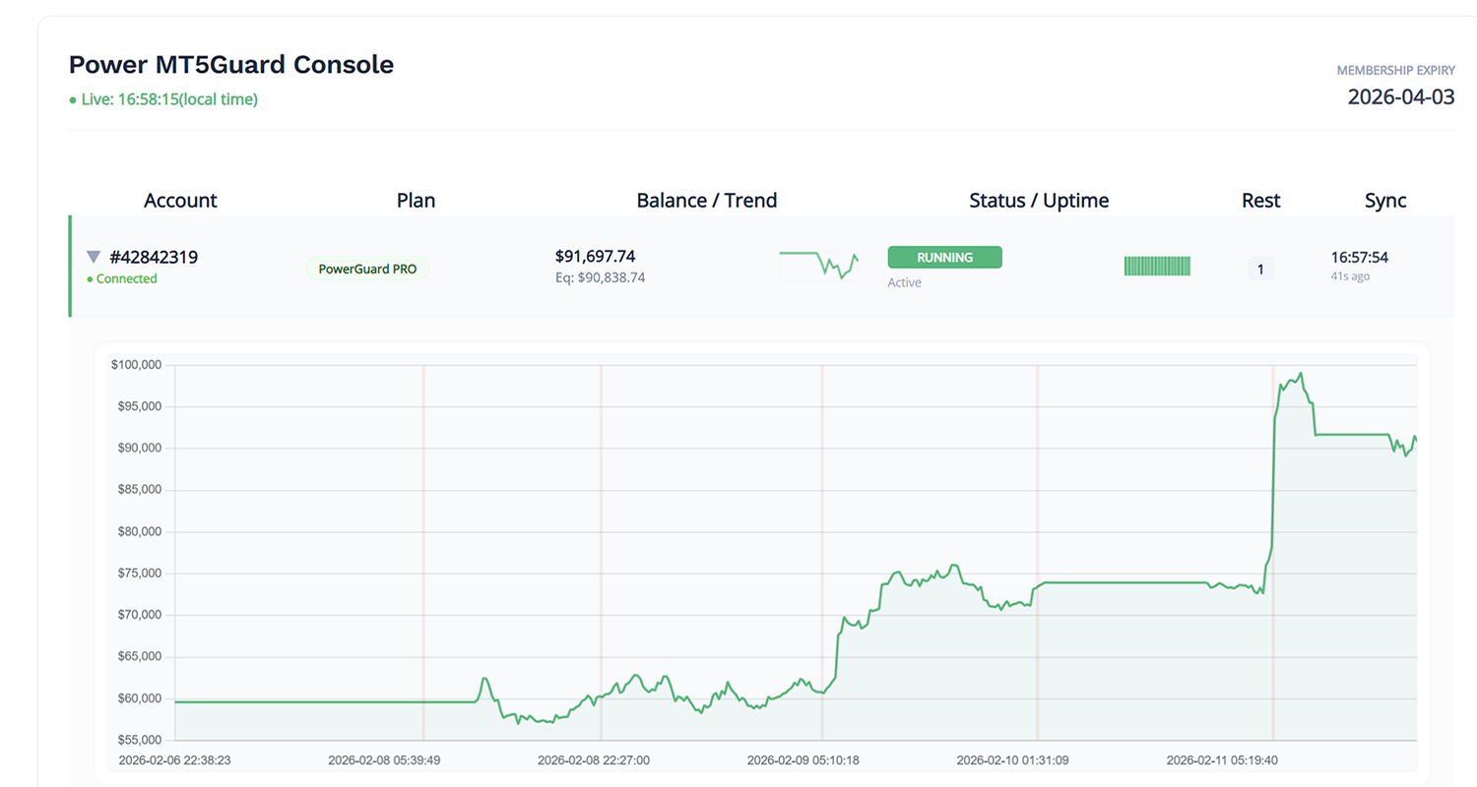Collapse account #42842319 row triangle

94,257
